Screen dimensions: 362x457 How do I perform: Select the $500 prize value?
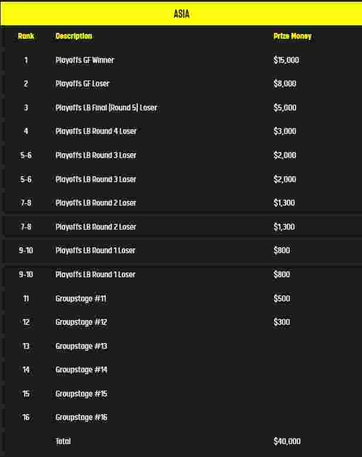pyautogui.click(x=281, y=298)
